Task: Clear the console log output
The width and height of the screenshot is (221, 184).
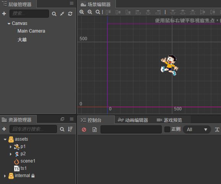Action: pyautogui.click(x=84, y=130)
